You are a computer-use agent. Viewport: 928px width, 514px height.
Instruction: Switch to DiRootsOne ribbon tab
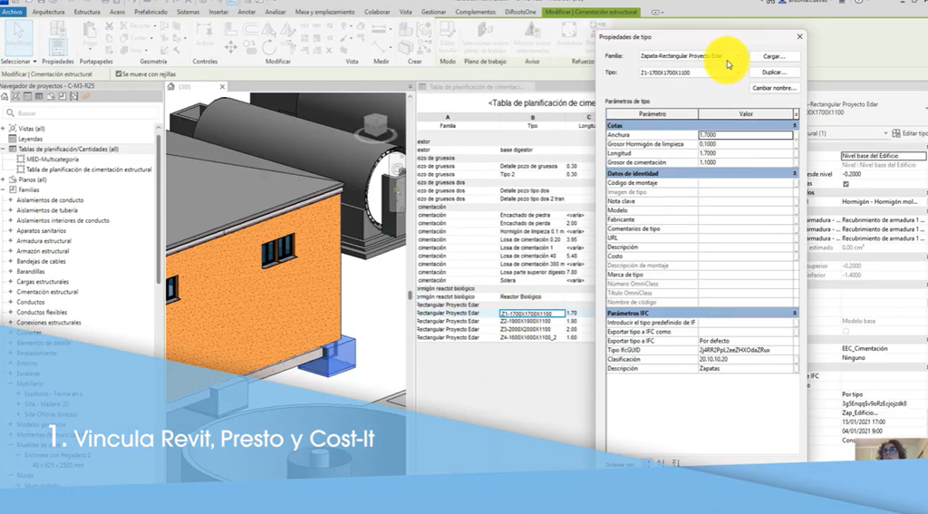coord(520,12)
